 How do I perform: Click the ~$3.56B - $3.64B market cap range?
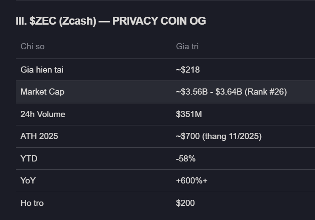point(208,92)
